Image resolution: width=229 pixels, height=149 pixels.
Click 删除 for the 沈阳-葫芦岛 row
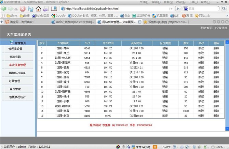pyautogui.click(x=216, y=92)
